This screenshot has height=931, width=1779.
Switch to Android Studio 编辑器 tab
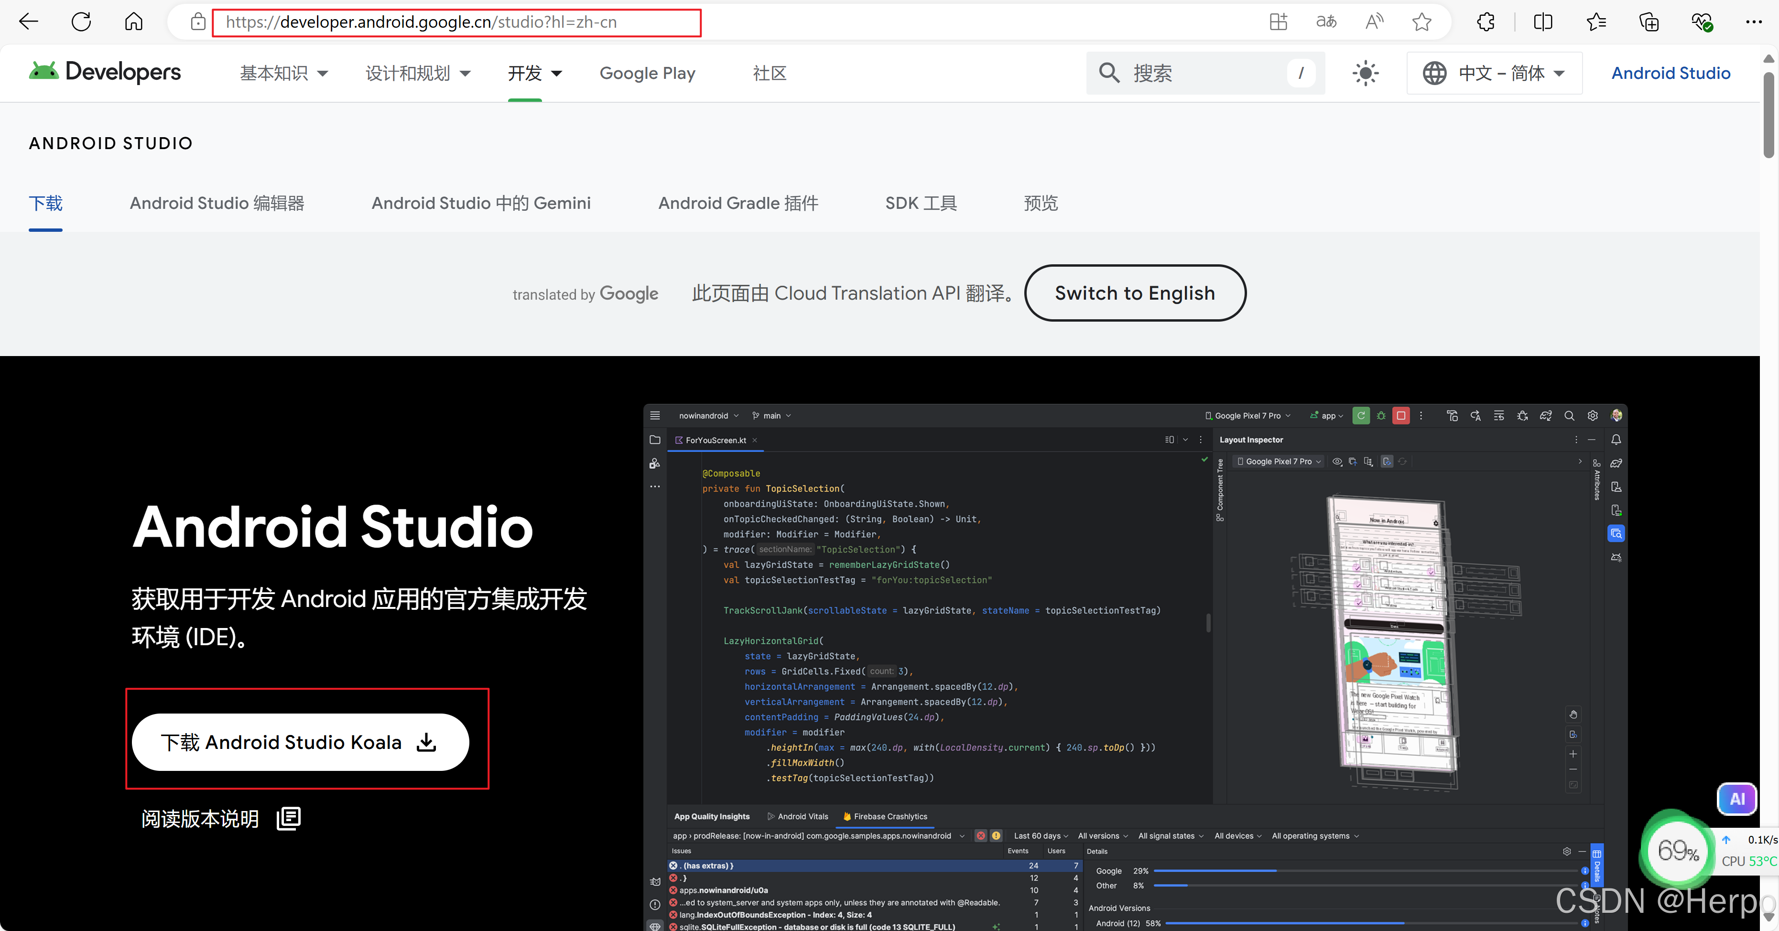217,203
